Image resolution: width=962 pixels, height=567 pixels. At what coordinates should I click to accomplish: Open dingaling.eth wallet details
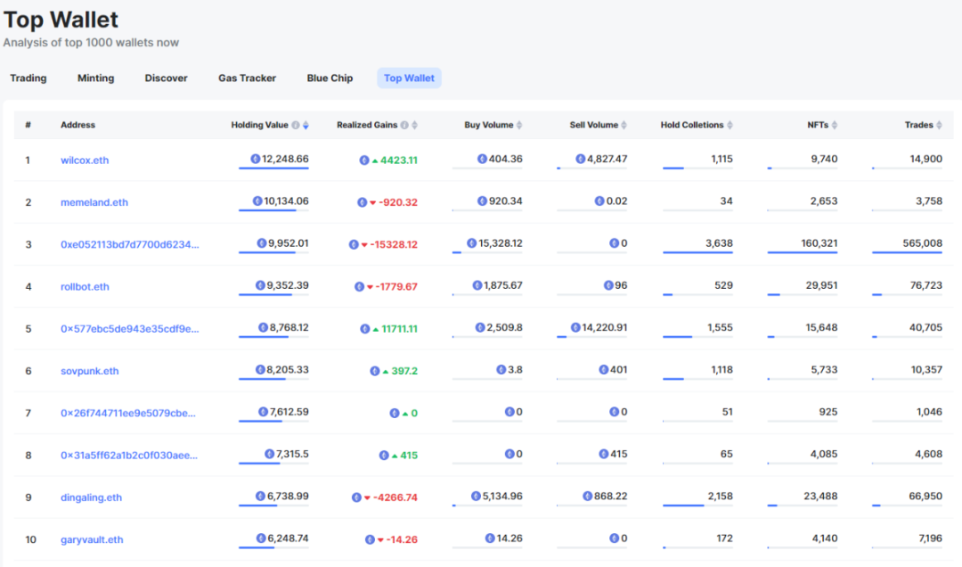[92, 497]
